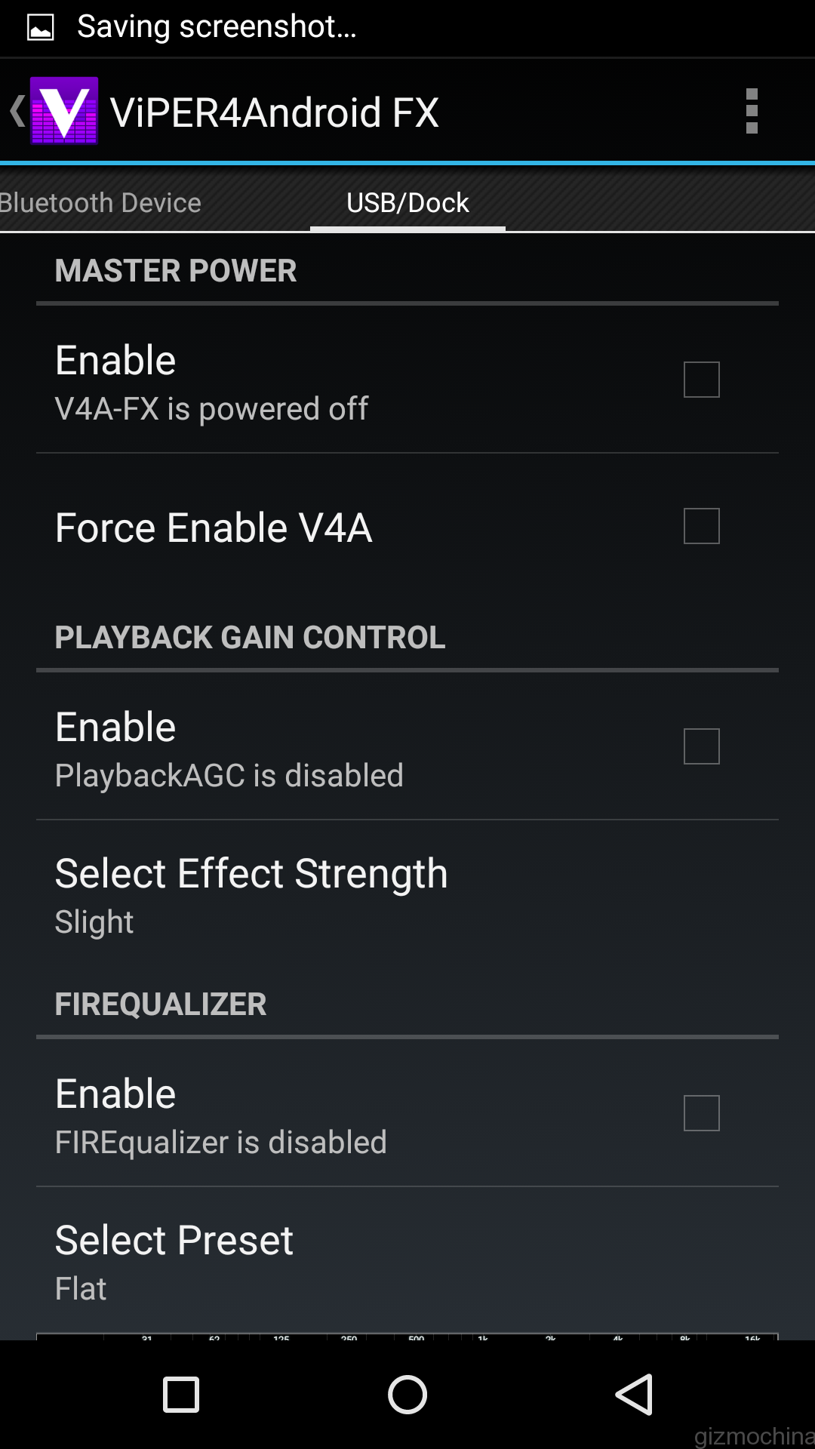815x1449 pixels.
Task: Enable the Master Power checkbox
Action: tap(701, 379)
